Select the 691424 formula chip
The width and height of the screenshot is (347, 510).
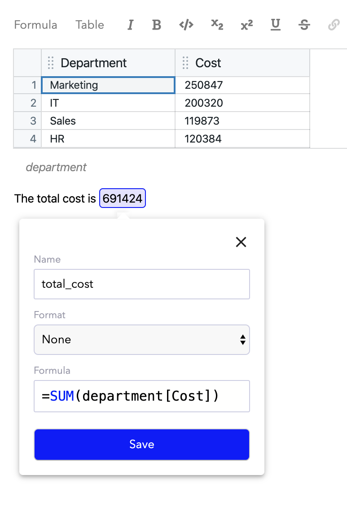[123, 199]
